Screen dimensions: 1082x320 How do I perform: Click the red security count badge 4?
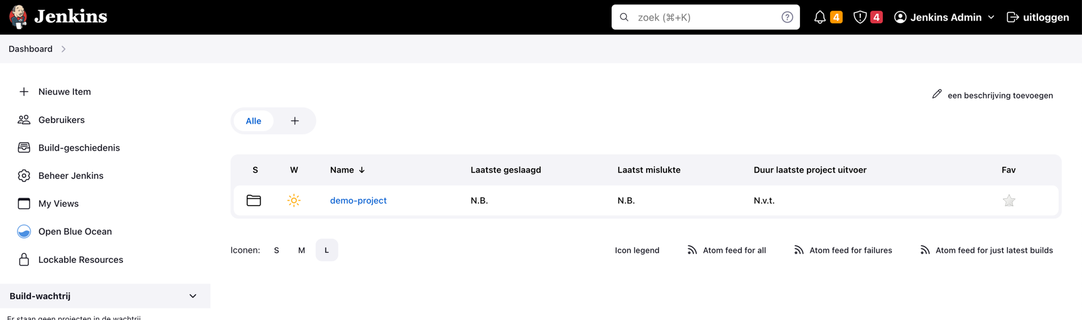pos(877,17)
